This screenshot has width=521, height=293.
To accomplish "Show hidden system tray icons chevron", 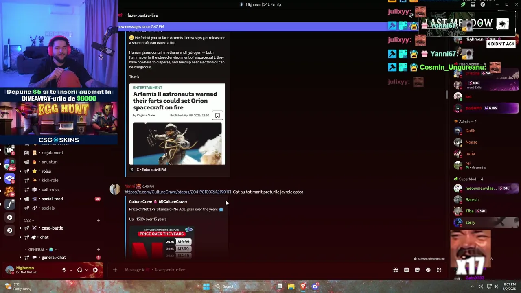I will (x=472, y=286).
